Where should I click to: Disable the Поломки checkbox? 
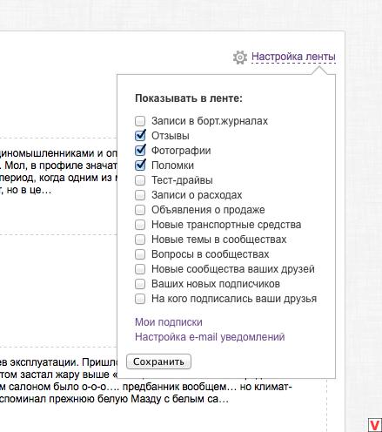click(x=140, y=165)
